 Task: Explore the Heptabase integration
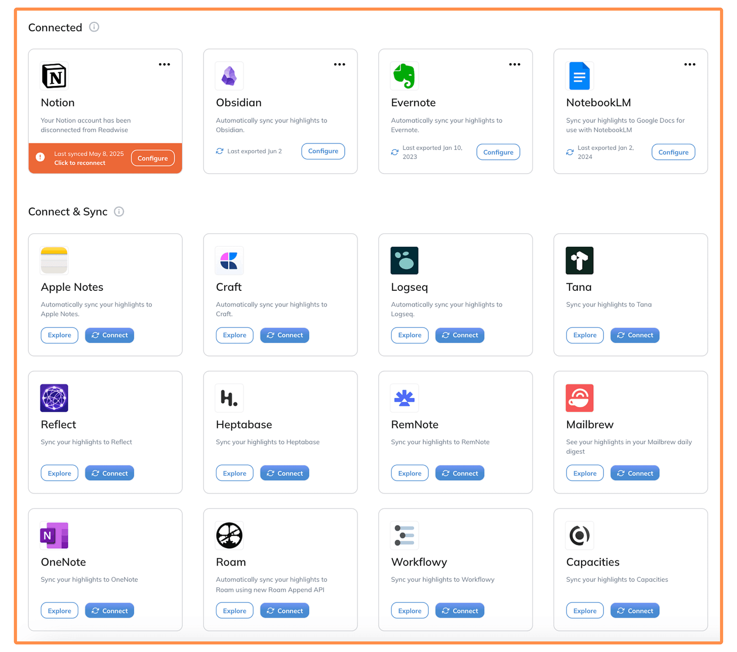coord(235,473)
